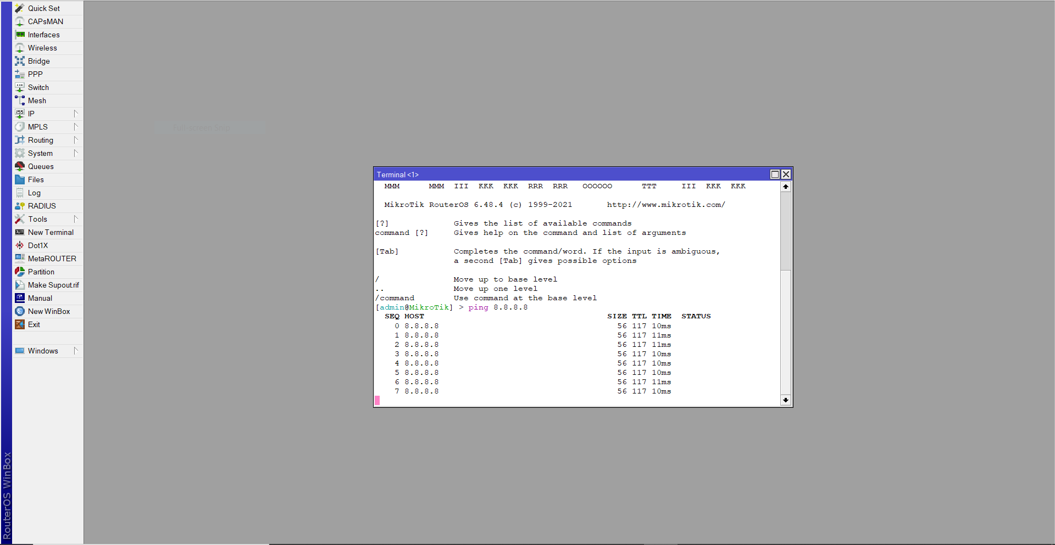Click the Interfaces icon
Screen dimensions: 1055x545
[x=20, y=35]
